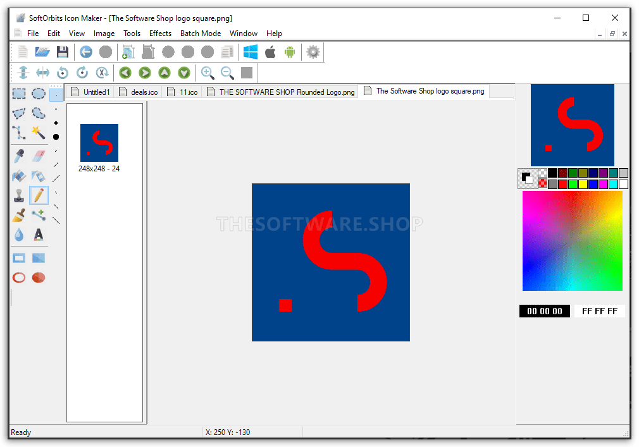Click the Save floppy disk icon
639x447 pixels.
(x=63, y=52)
